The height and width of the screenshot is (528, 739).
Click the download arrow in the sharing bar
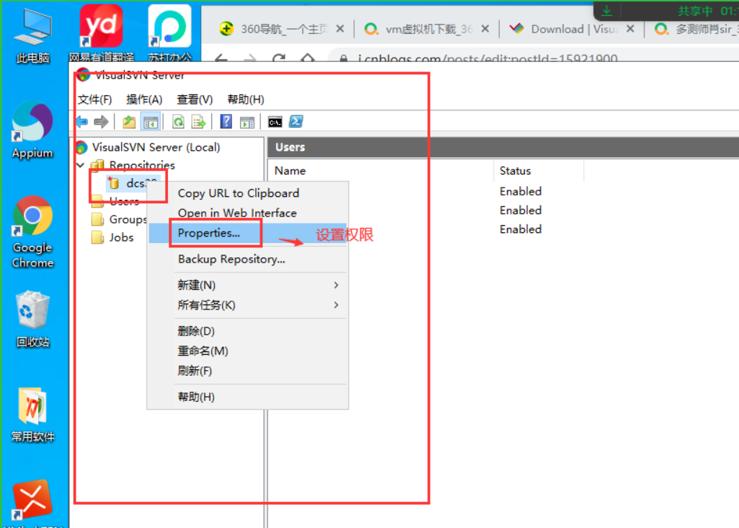607,10
